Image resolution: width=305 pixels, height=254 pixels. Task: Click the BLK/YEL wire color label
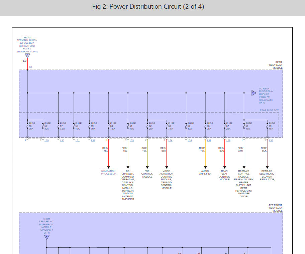pyautogui.click(x=144, y=149)
